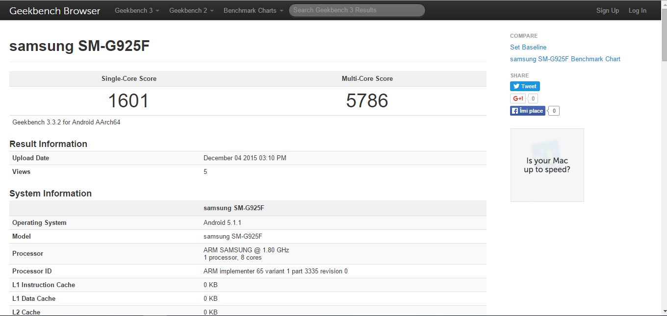
Task: Select the Model value 'samsung SM-G925F'
Action: click(233, 236)
